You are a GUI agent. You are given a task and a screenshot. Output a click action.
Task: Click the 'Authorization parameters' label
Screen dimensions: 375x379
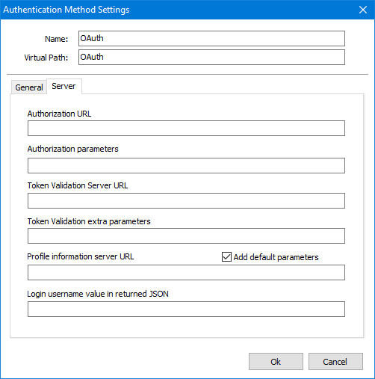click(x=73, y=149)
